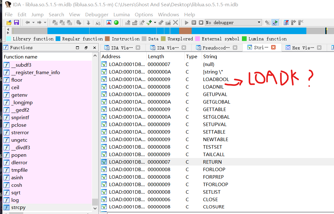Click the pause process toolbar button

pos(194,23)
